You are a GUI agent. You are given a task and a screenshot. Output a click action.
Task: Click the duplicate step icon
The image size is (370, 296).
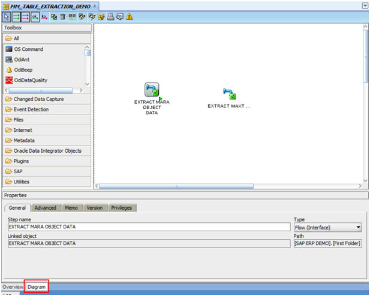tap(54, 17)
